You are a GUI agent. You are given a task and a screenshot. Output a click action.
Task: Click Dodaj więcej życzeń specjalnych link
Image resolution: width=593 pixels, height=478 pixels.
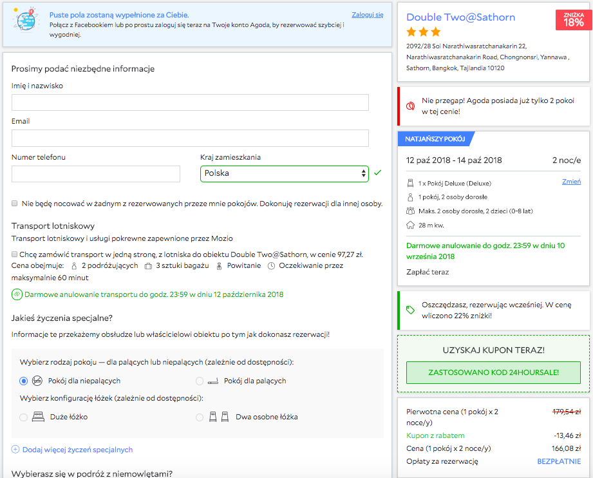77,450
